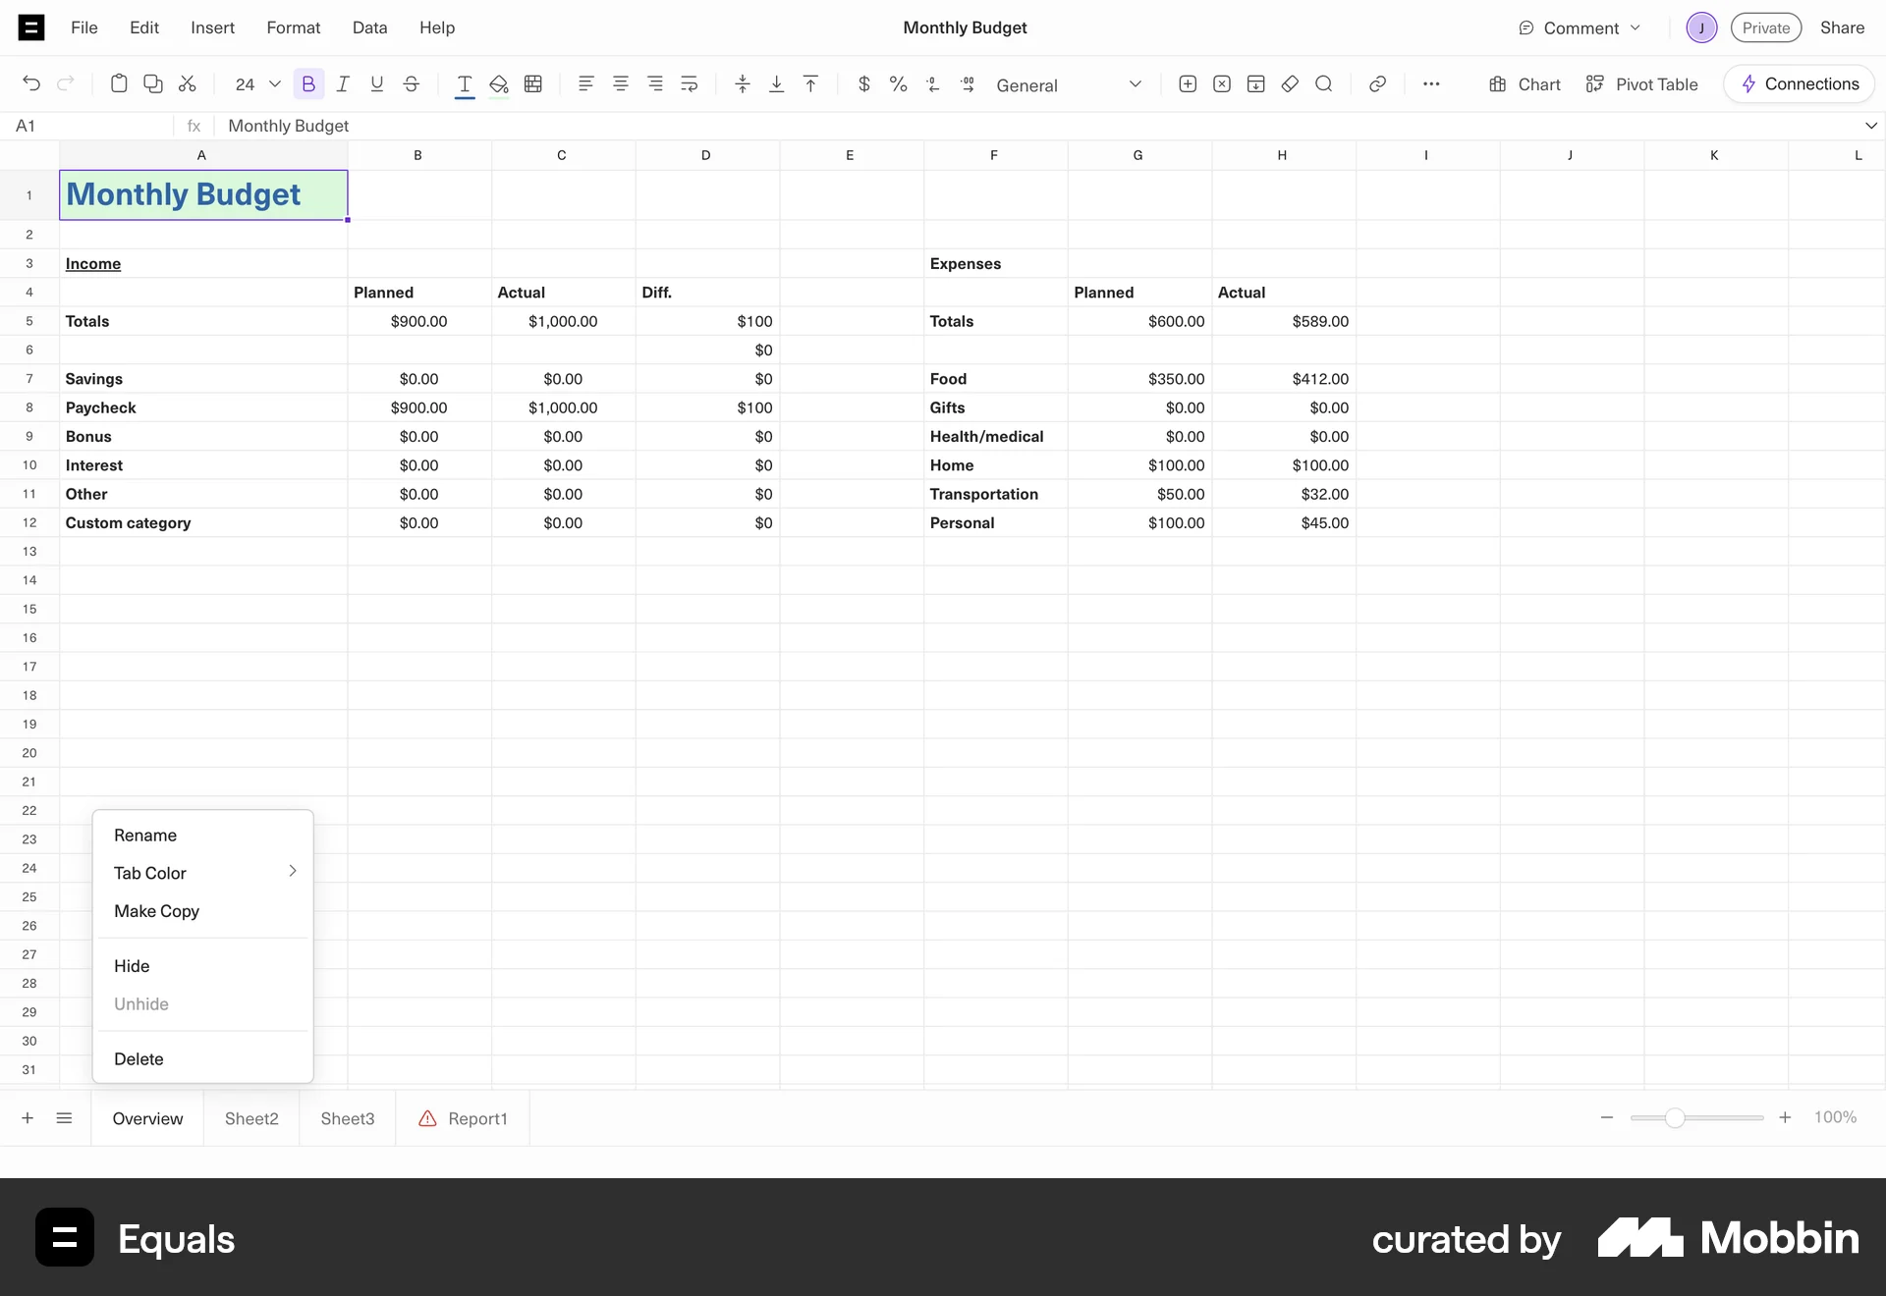Select Make Copy from the context menu
The height and width of the screenshot is (1296, 1886).
coord(157,911)
